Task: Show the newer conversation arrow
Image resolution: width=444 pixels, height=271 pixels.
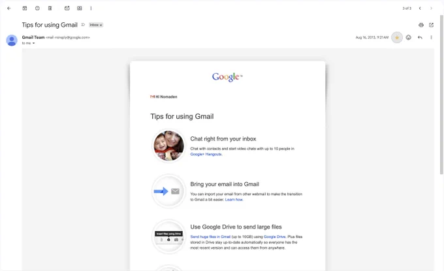Action: (420, 8)
